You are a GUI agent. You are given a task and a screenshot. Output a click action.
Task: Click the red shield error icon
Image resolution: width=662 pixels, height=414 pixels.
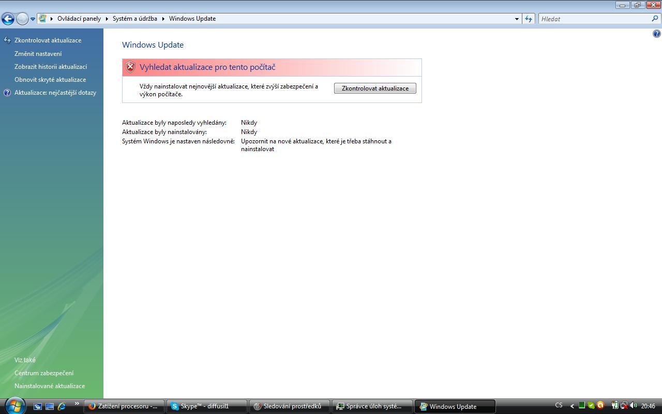click(x=130, y=67)
